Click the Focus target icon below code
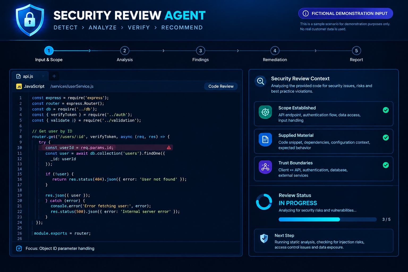The width and height of the screenshot is (408, 272). pos(19,248)
